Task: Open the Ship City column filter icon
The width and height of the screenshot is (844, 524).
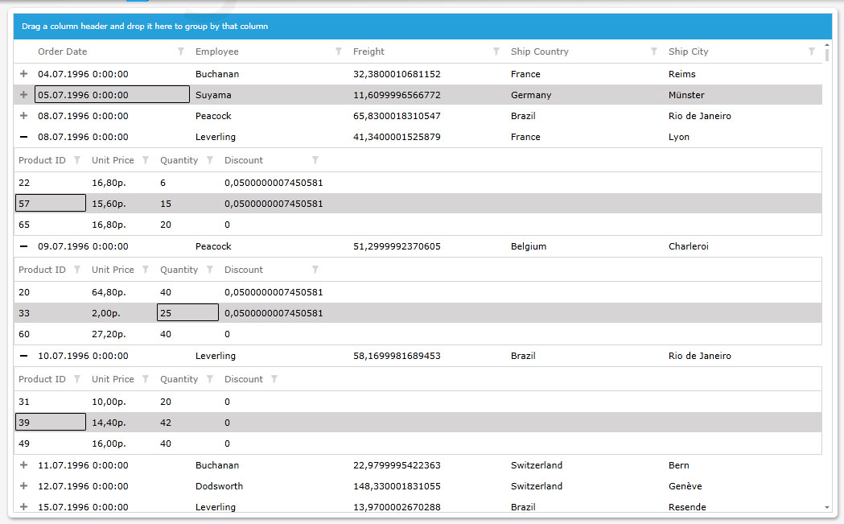Action: pos(812,52)
